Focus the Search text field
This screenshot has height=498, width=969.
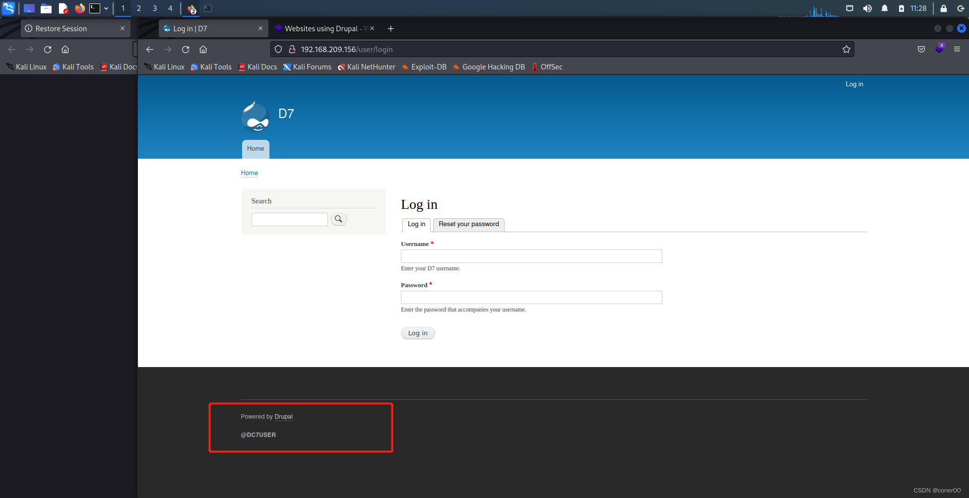pyautogui.click(x=290, y=219)
